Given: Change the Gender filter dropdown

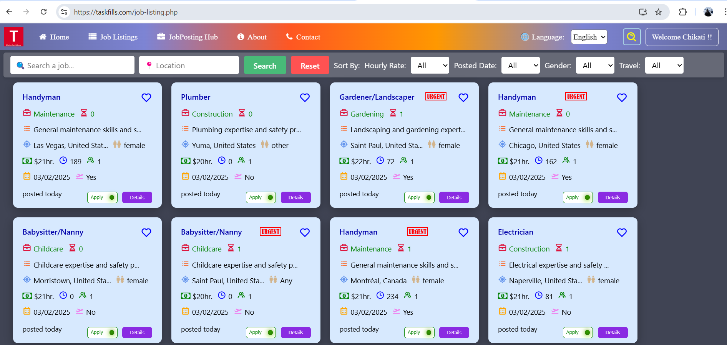Looking at the screenshot, I should [x=595, y=65].
